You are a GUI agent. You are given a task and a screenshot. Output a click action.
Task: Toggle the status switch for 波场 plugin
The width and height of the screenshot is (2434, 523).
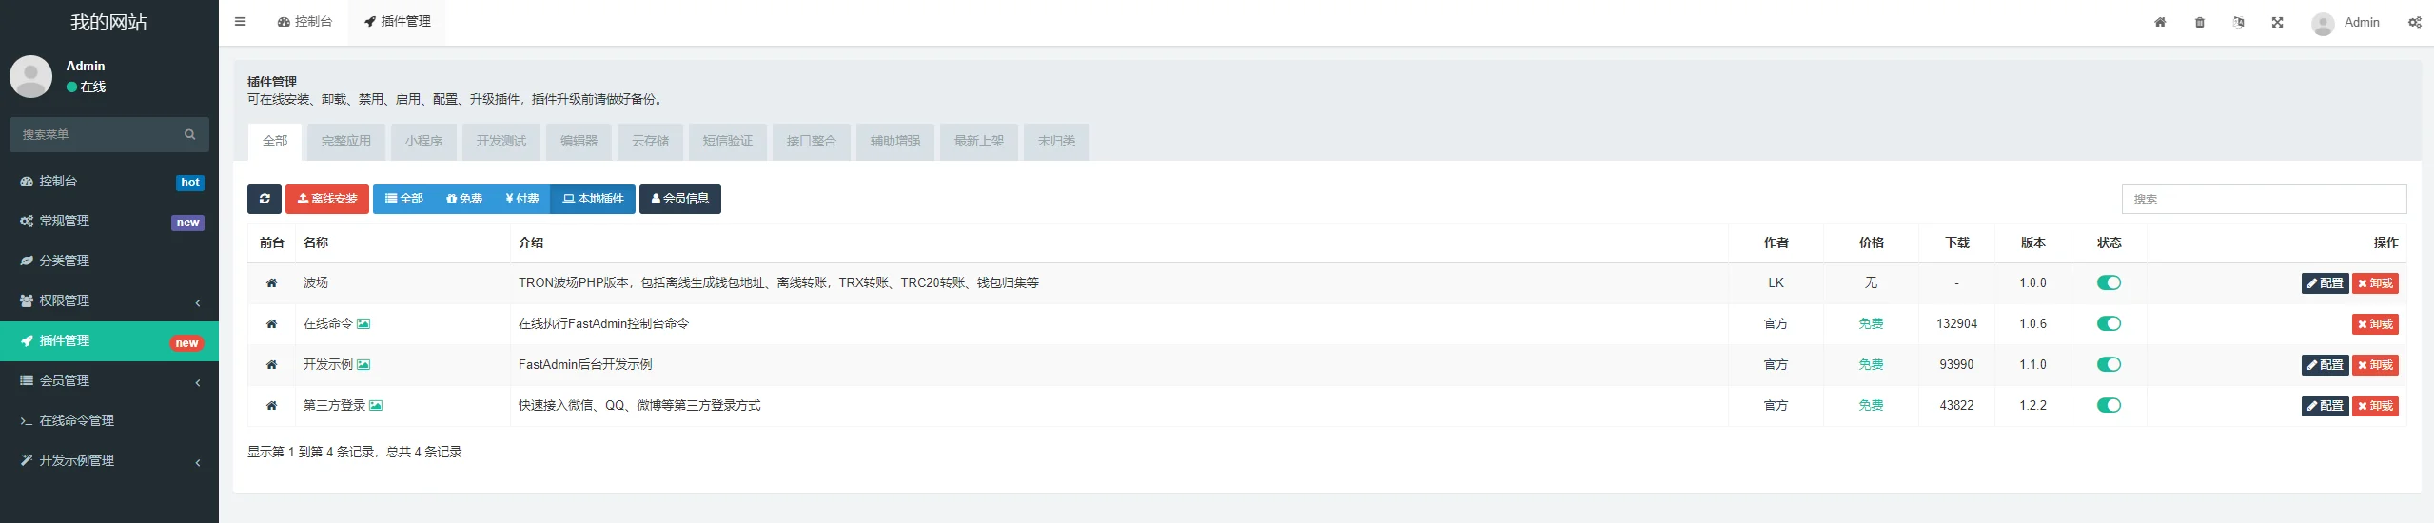point(2109,283)
